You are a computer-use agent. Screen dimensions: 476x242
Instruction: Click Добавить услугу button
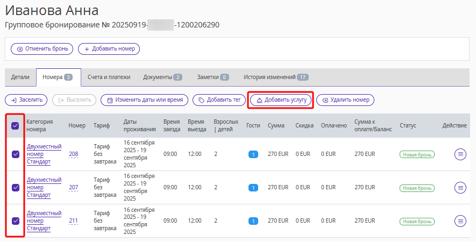[281, 100]
